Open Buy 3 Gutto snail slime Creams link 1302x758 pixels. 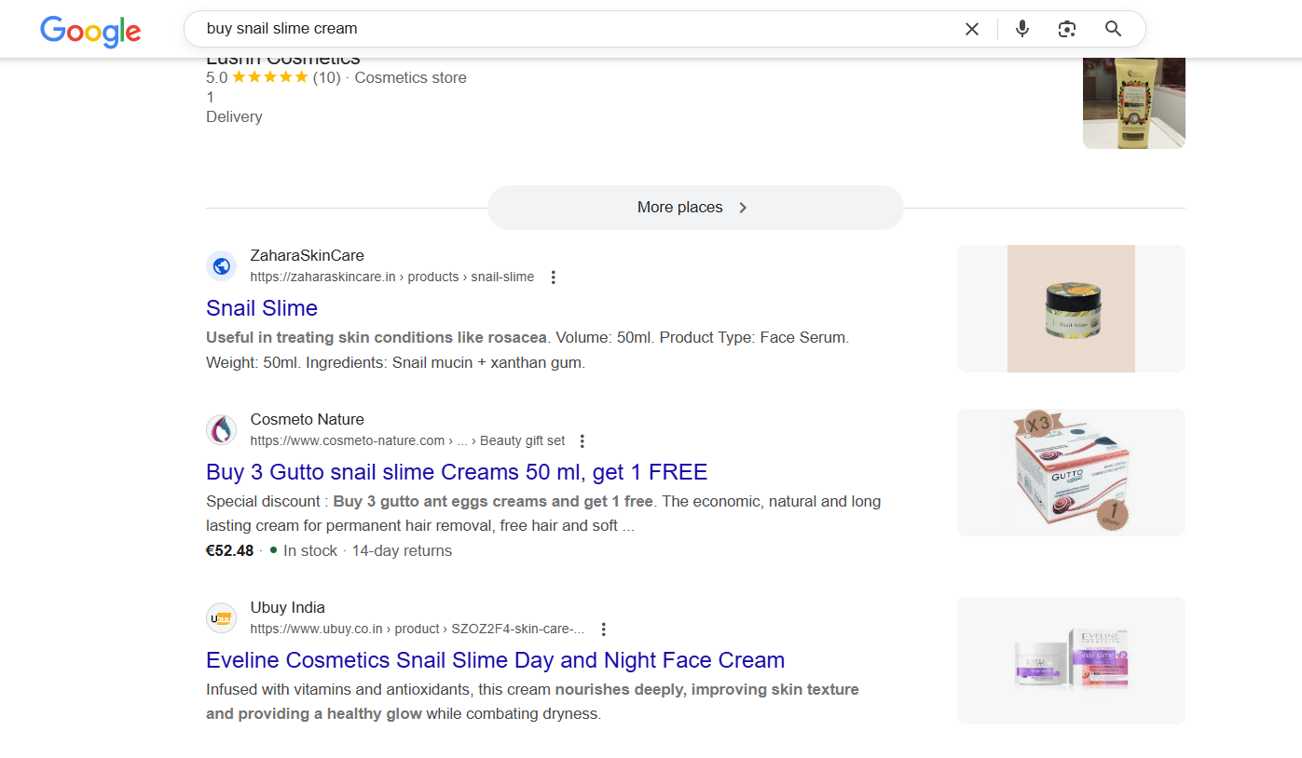(x=457, y=472)
